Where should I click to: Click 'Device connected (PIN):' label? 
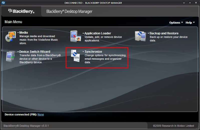(21, 114)
